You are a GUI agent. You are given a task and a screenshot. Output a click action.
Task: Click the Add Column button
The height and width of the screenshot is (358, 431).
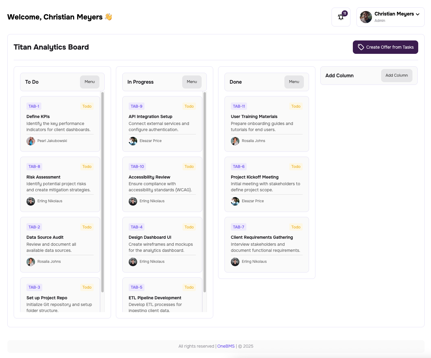coord(396,75)
